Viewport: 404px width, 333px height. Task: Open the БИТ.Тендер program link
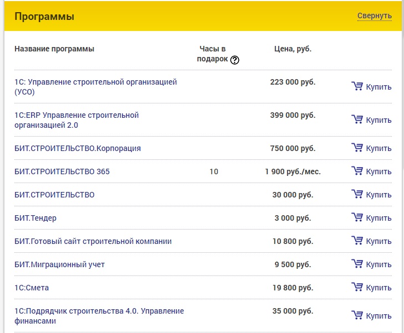pos(35,218)
